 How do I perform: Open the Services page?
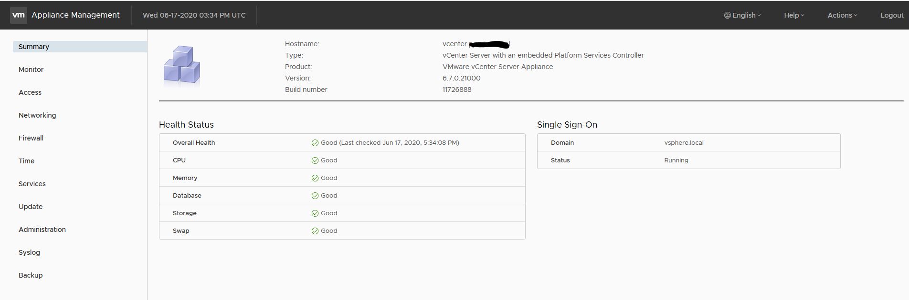[32, 184]
